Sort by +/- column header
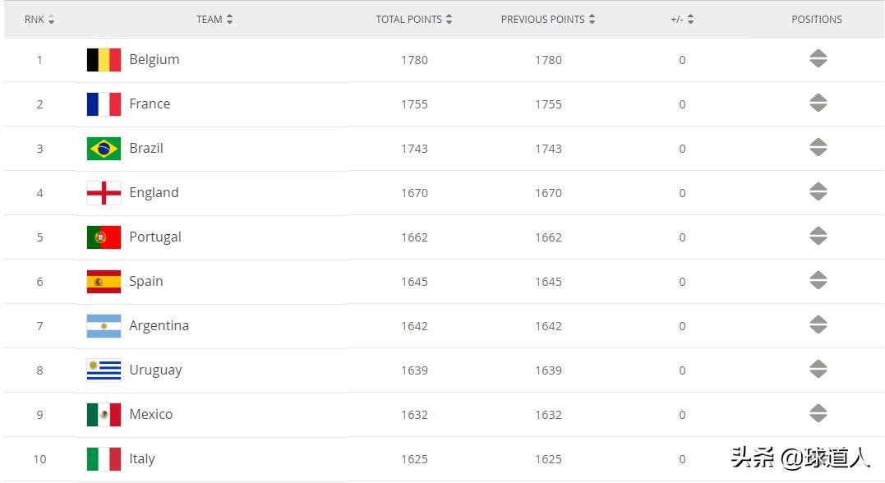 pos(682,19)
